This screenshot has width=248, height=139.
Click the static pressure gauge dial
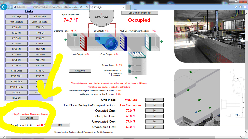[x=101, y=18]
